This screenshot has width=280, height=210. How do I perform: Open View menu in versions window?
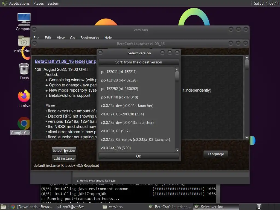(60, 38)
